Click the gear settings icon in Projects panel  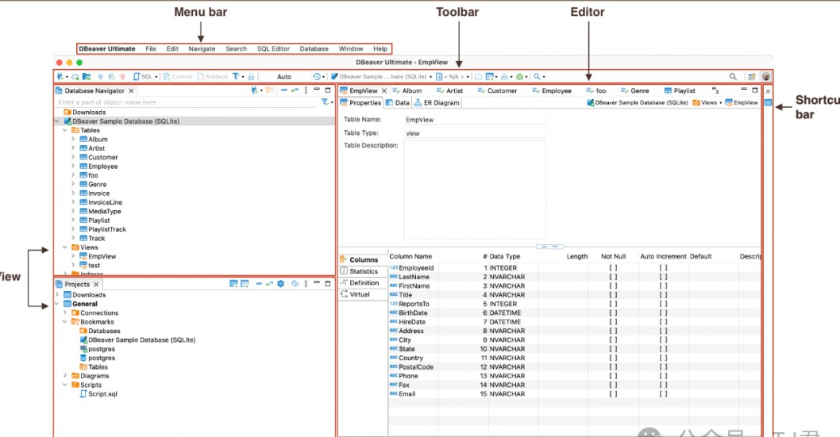coord(281,283)
